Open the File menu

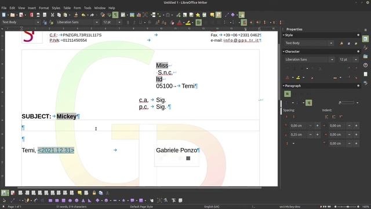point(4,8)
